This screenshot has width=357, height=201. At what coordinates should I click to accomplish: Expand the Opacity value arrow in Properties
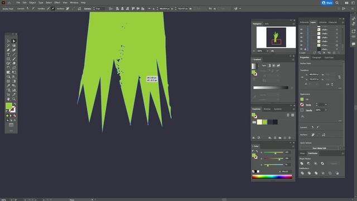tap(326, 110)
